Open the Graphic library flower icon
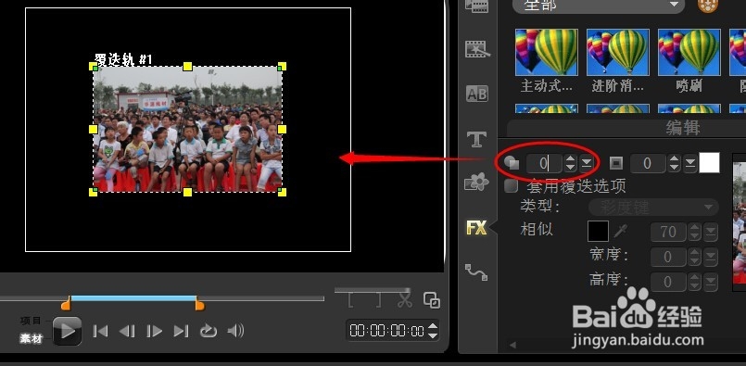Viewport: 746px width, 366px height. [476, 183]
